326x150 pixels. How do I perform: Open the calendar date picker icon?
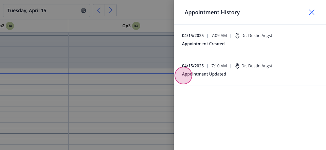pos(84,11)
